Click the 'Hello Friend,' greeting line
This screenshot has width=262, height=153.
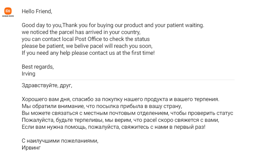37,11
